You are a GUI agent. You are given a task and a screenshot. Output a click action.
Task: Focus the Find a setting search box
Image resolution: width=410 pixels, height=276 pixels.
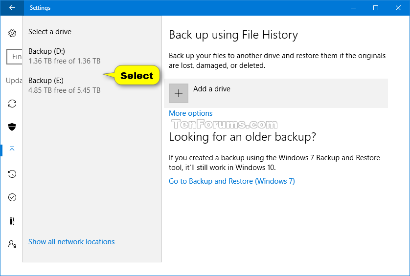pyautogui.click(x=14, y=56)
